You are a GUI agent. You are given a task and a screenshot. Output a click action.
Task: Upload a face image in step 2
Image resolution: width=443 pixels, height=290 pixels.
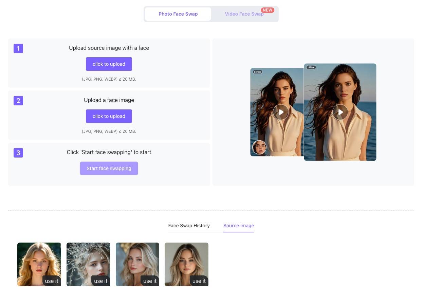[x=109, y=116]
